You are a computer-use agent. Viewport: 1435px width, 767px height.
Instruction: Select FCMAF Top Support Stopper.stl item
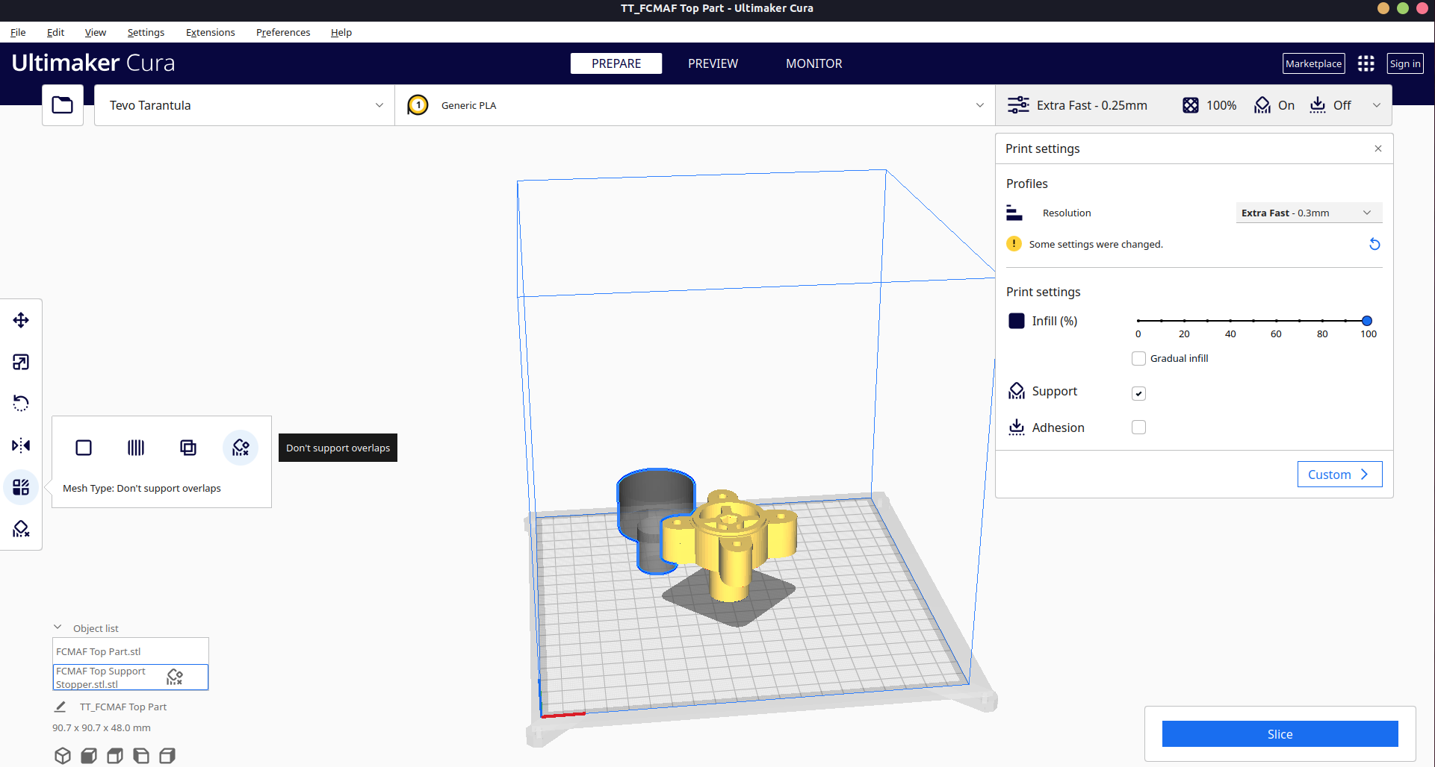(130, 677)
